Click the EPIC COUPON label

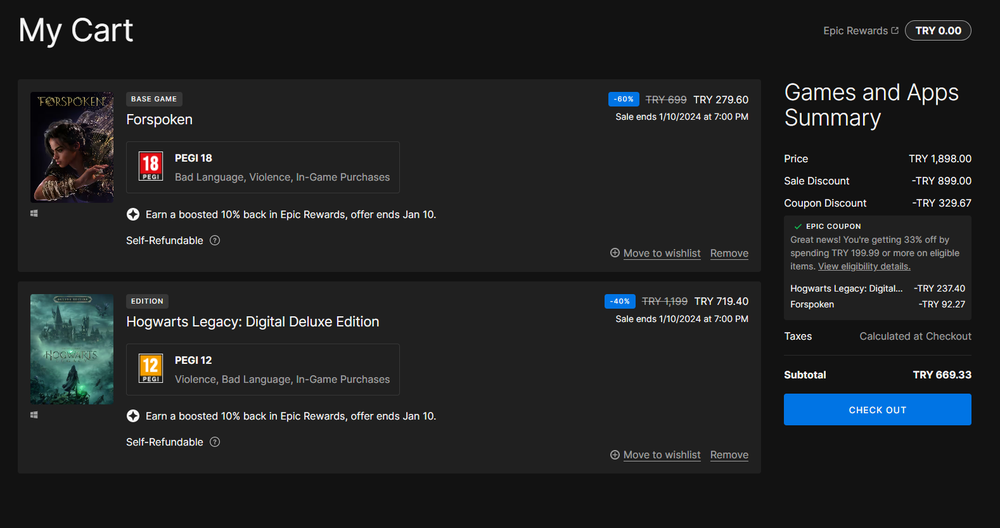[833, 226]
